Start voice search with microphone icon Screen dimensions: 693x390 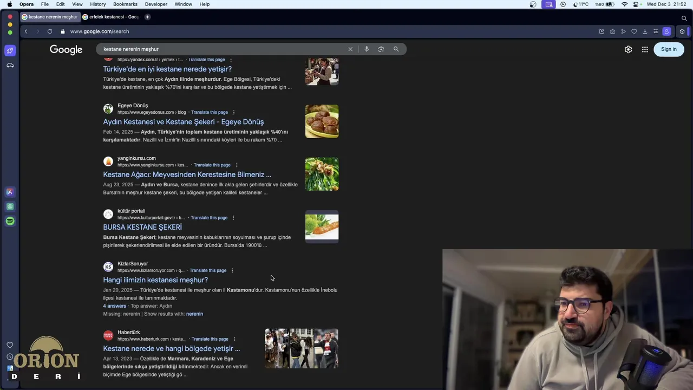pos(367,49)
